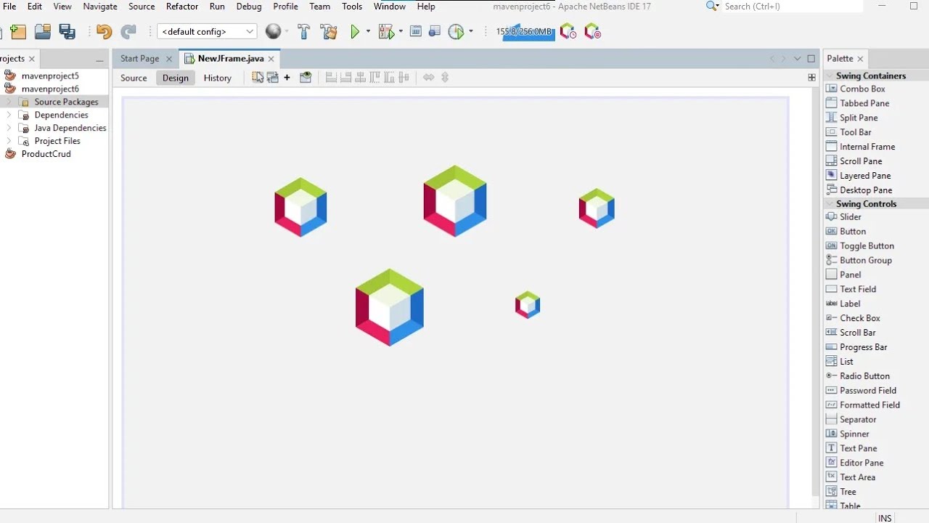Build project with the hammer icon
Viewport: 929px width, 523px height.
tap(304, 32)
